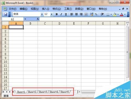The width and height of the screenshot is (131, 99).
Task: Select row 12 header
Action: tap(5, 69)
